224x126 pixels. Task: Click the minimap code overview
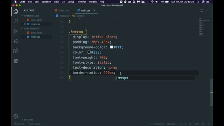click(204, 27)
